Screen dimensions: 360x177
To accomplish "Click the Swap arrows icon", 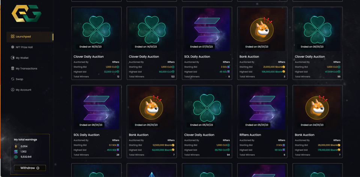I will [12, 79].
